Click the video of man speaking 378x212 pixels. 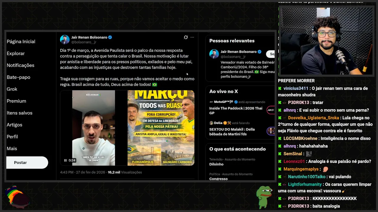(x=93, y=128)
